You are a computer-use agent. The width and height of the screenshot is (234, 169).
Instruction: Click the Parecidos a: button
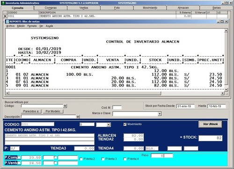[31, 111]
